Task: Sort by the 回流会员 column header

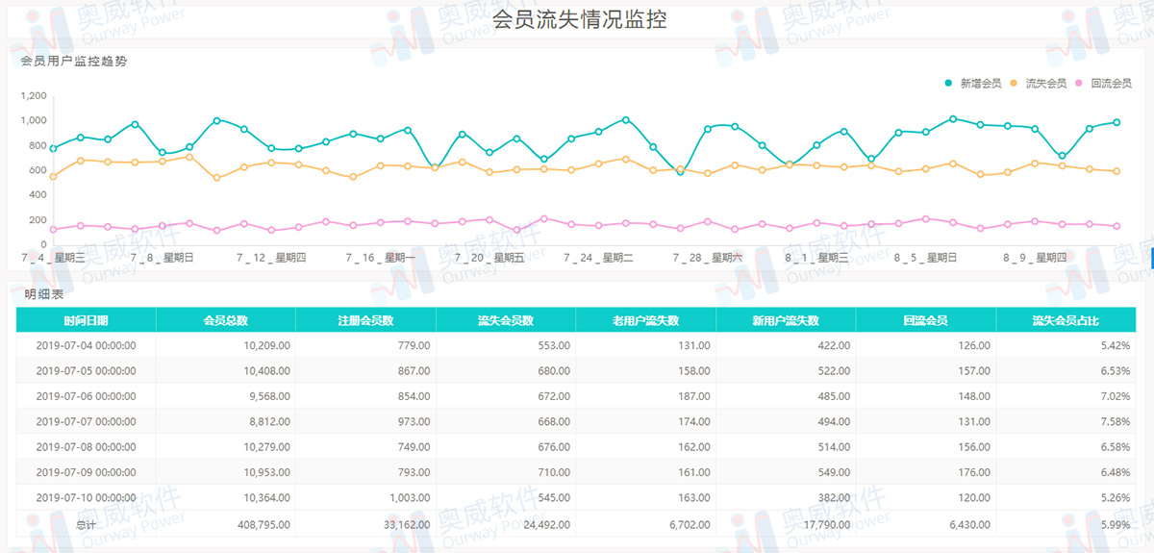Action: click(926, 320)
